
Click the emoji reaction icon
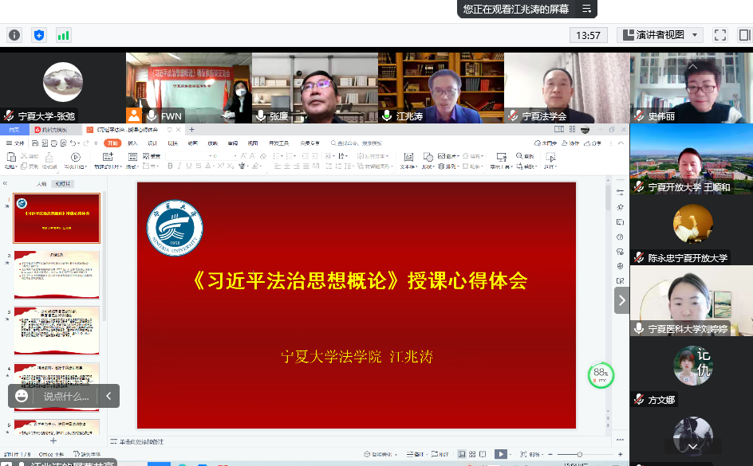point(22,396)
